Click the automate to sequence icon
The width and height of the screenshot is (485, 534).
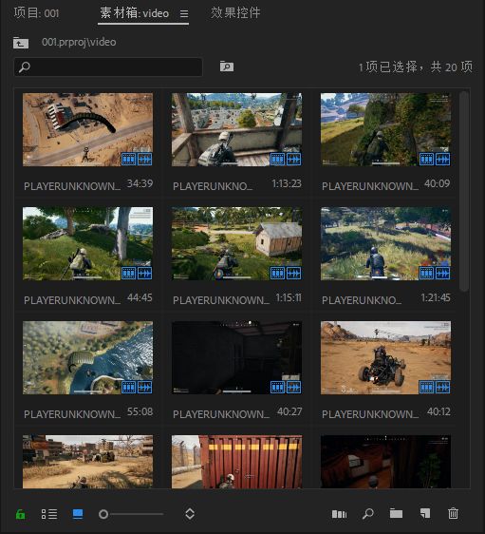click(339, 514)
